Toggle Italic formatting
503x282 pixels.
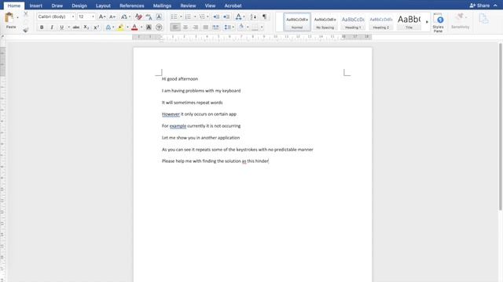52,27
